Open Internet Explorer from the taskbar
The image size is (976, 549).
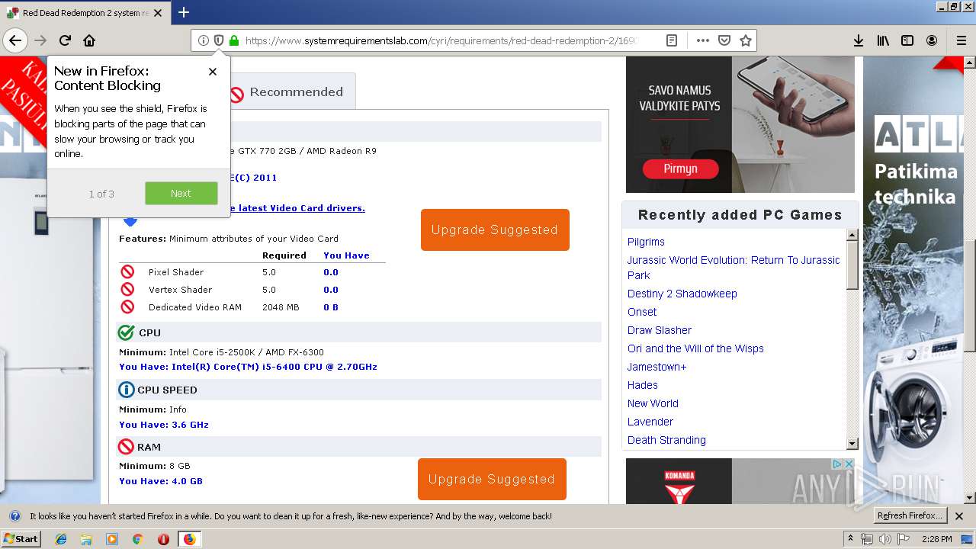coord(61,539)
